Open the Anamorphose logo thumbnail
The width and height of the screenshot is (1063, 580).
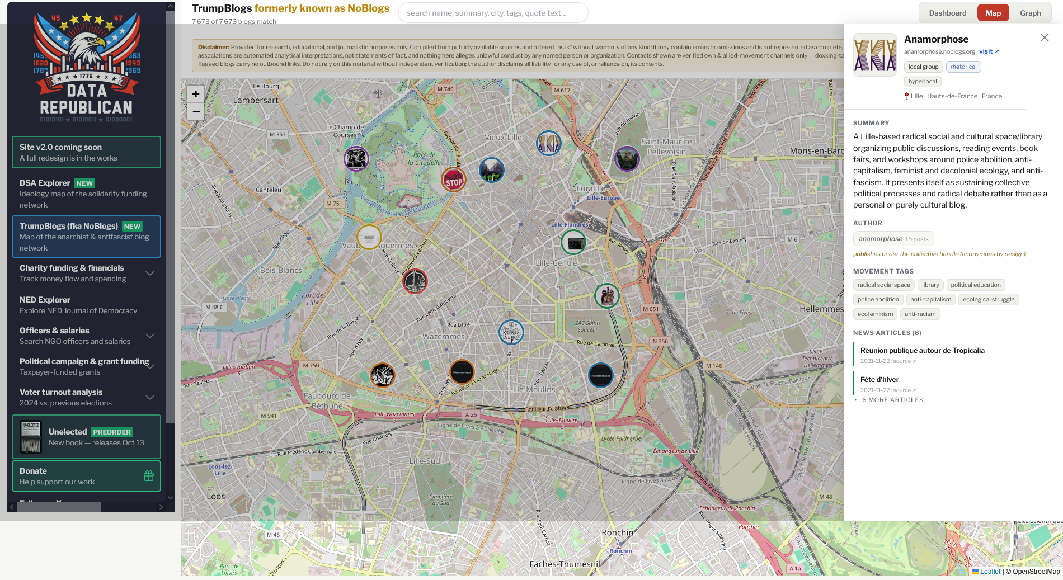pyautogui.click(x=875, y=55)
